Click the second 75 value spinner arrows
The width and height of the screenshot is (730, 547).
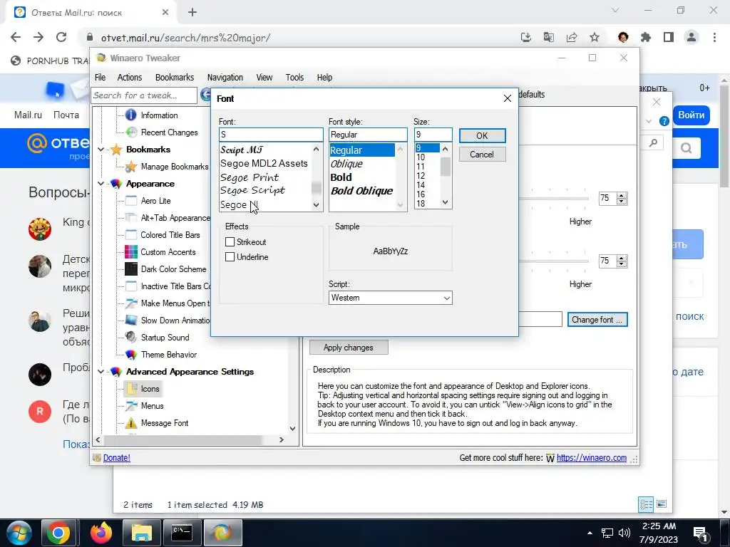[x=622, y=261]
